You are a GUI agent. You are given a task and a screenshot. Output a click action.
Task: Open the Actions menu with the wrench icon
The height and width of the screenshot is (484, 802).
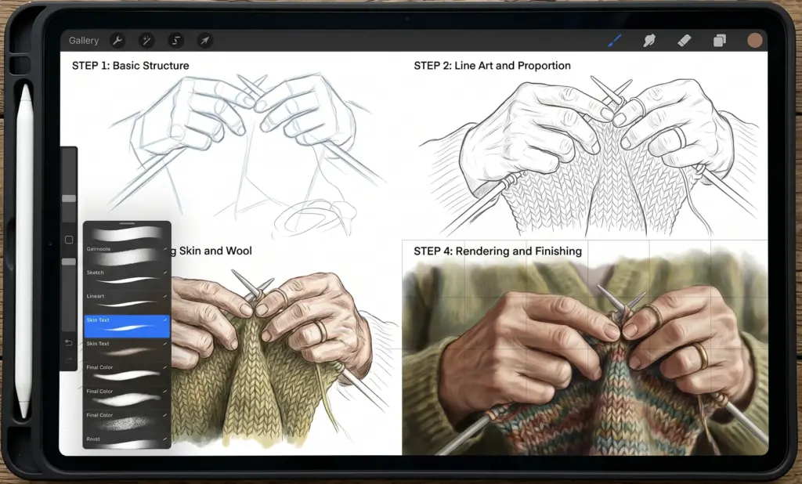(117, 40)
